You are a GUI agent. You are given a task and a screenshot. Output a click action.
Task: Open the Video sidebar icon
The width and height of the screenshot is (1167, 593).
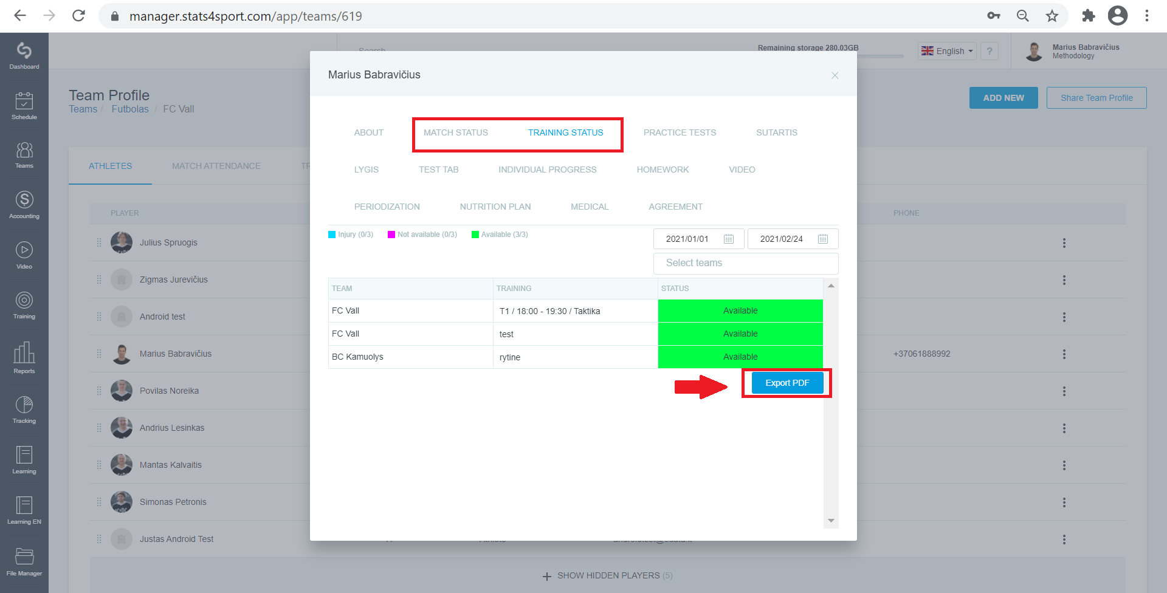pyautogui.click(x=24, y=255)
